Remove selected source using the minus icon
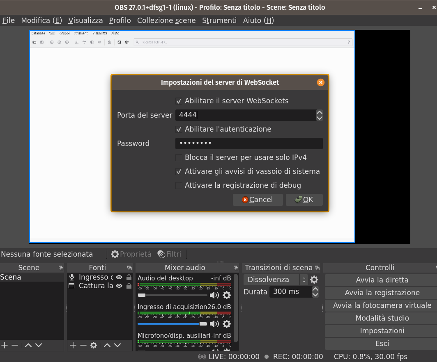 [x=83, y=345]
